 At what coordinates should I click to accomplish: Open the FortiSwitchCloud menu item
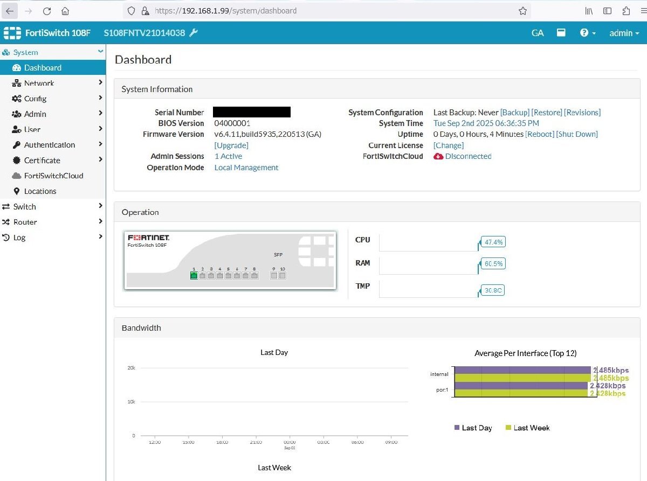click(x=53, y=176)
